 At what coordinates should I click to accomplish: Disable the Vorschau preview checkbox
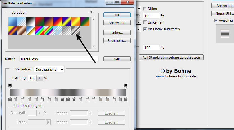[216, 20]
